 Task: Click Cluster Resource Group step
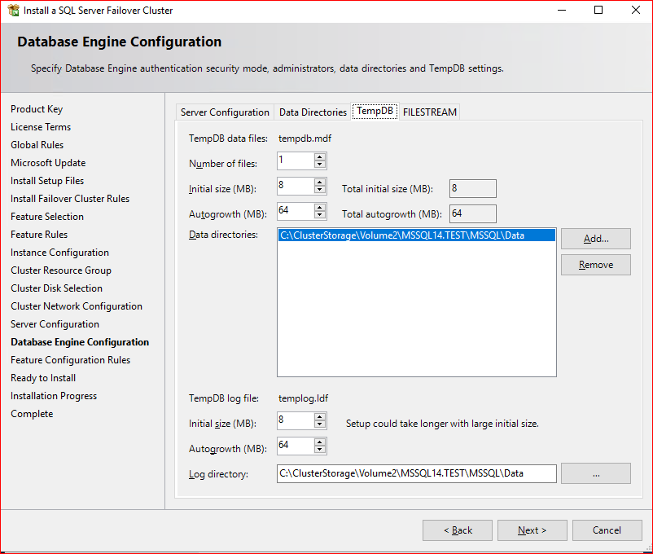tap(61, 270)
